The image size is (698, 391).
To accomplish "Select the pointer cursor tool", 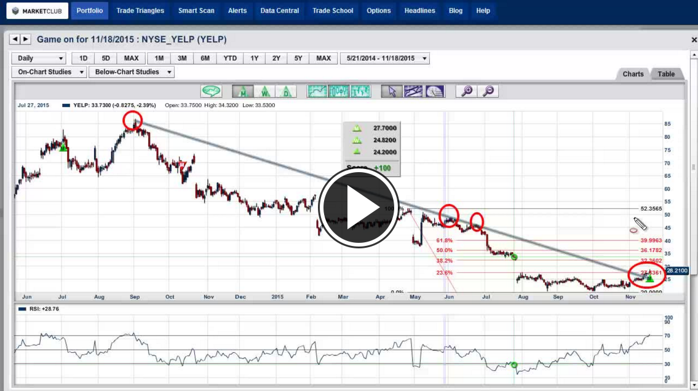I will 392,91.
